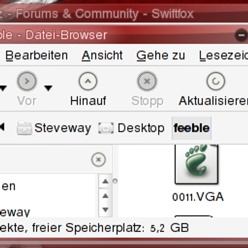
Task: Expand the Vor history dropdown arrow
Action: [48, 88]
